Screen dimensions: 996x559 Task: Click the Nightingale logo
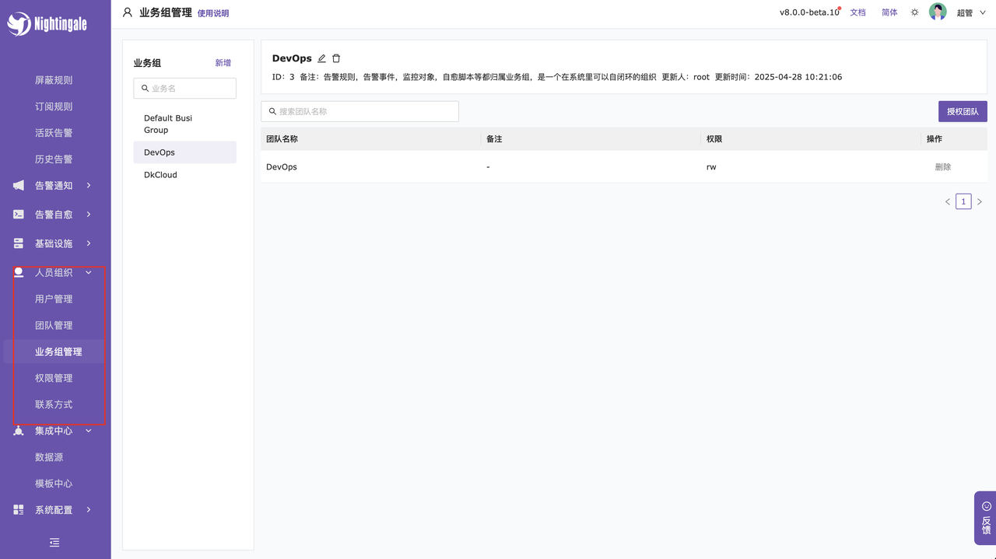point(47,24)
